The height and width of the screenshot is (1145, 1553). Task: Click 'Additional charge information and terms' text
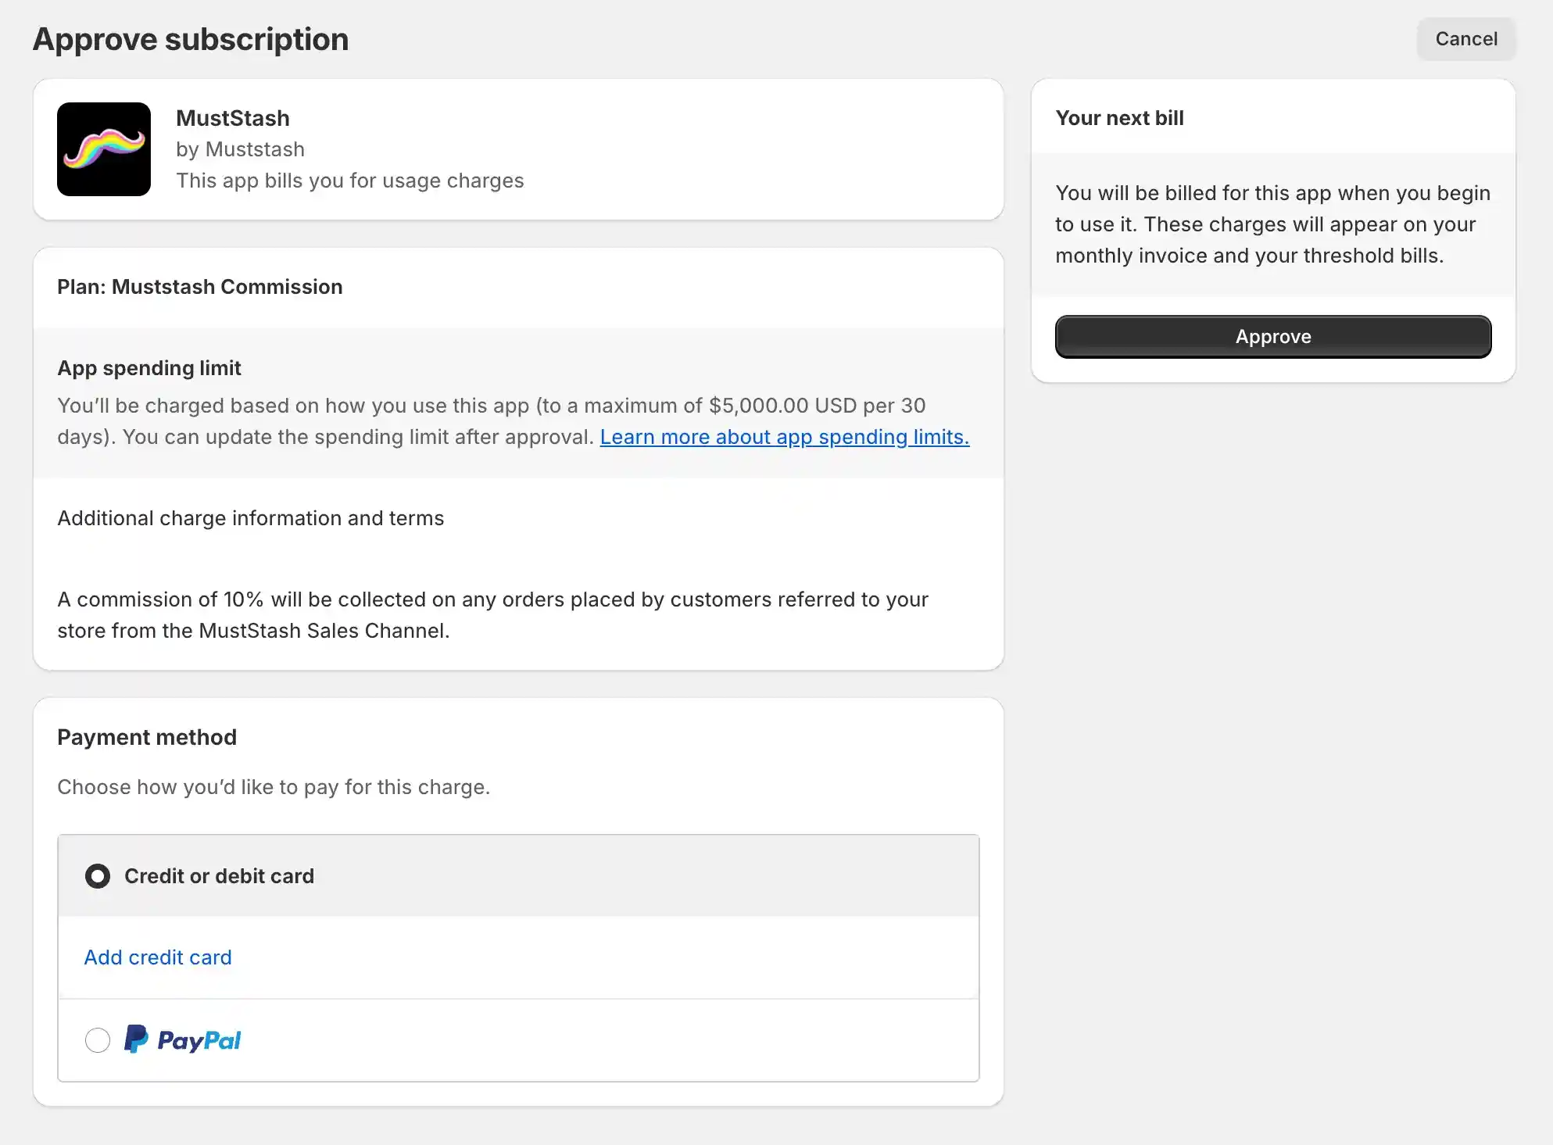click(250, 518)
